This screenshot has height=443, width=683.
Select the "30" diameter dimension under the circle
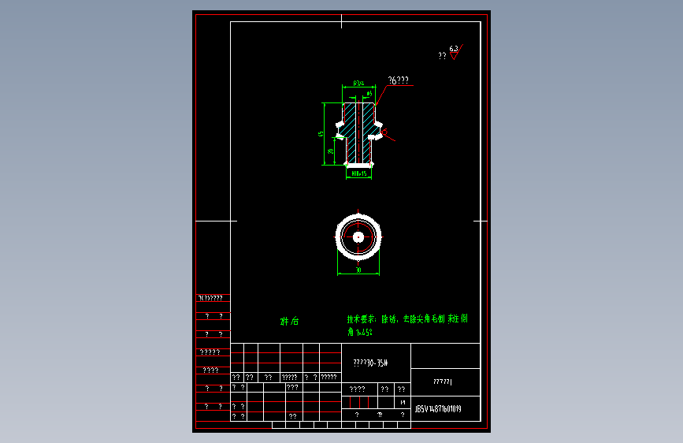click(x=358, y=270)
